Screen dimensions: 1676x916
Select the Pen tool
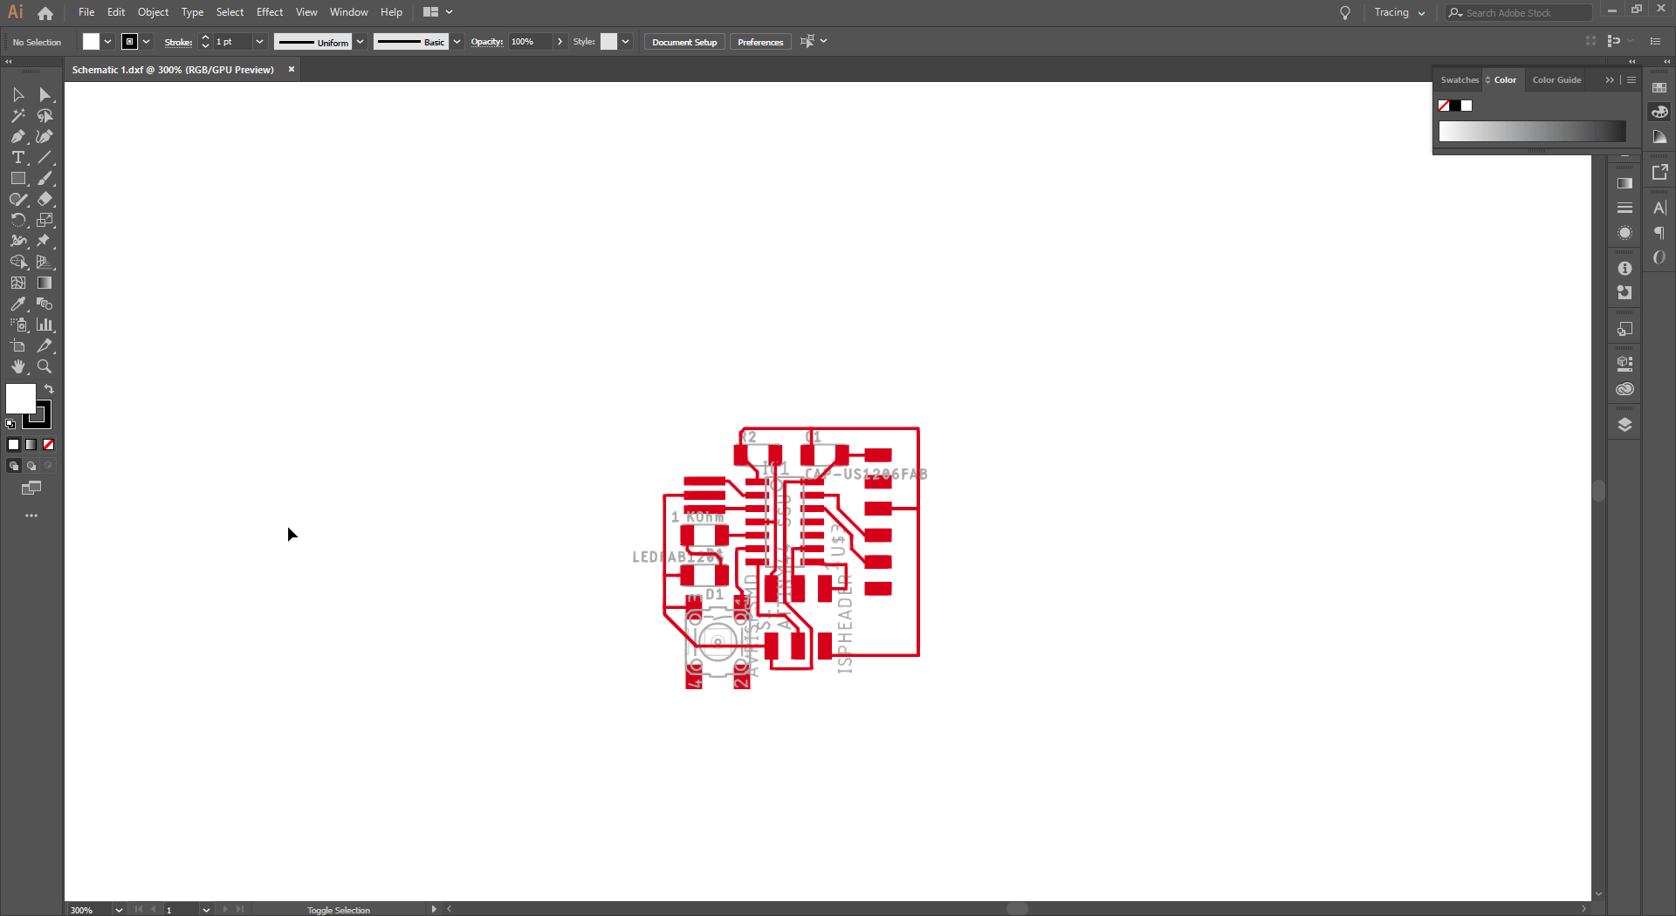click(17, 136)
